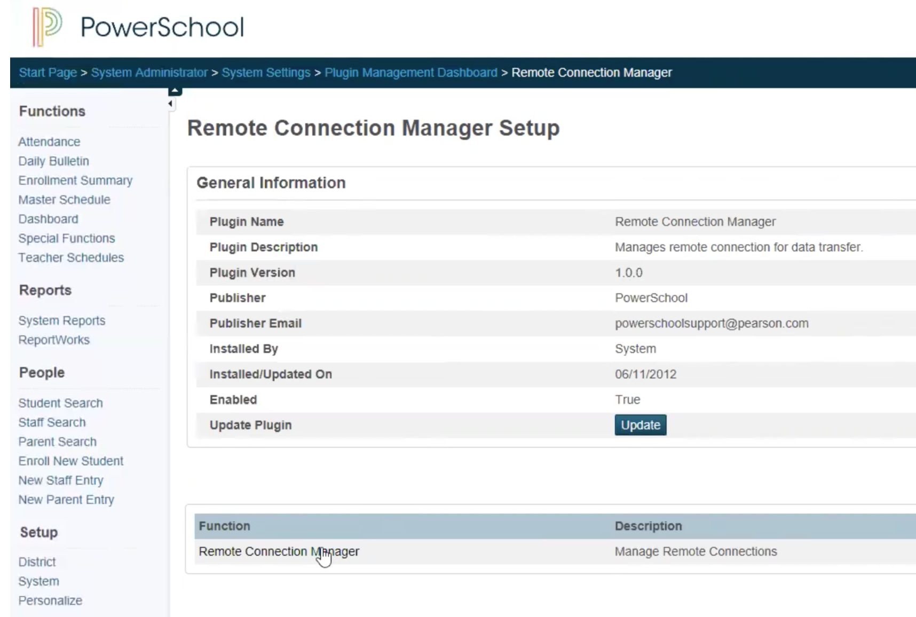This screenshot has height=617, width=916.
Task: Click the Function column header
Action: pyautogui.click(x=224, y=526)
